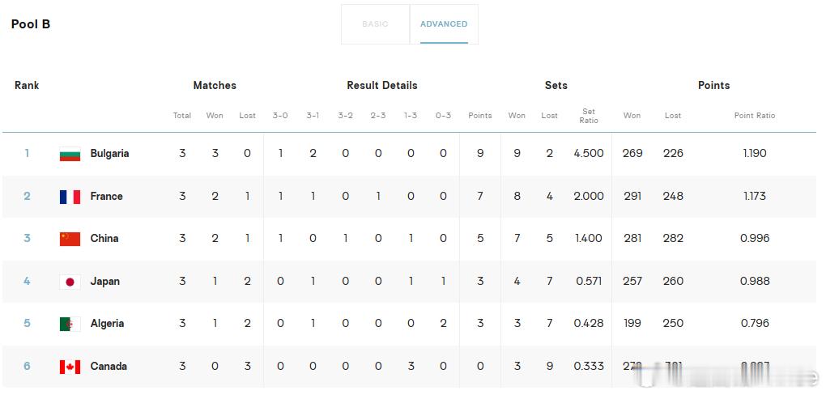Screen dimensions: 826x395
Task: Click rank number 1 for Bulgaria
Action: pyautogui.click(x=27, y=154)
